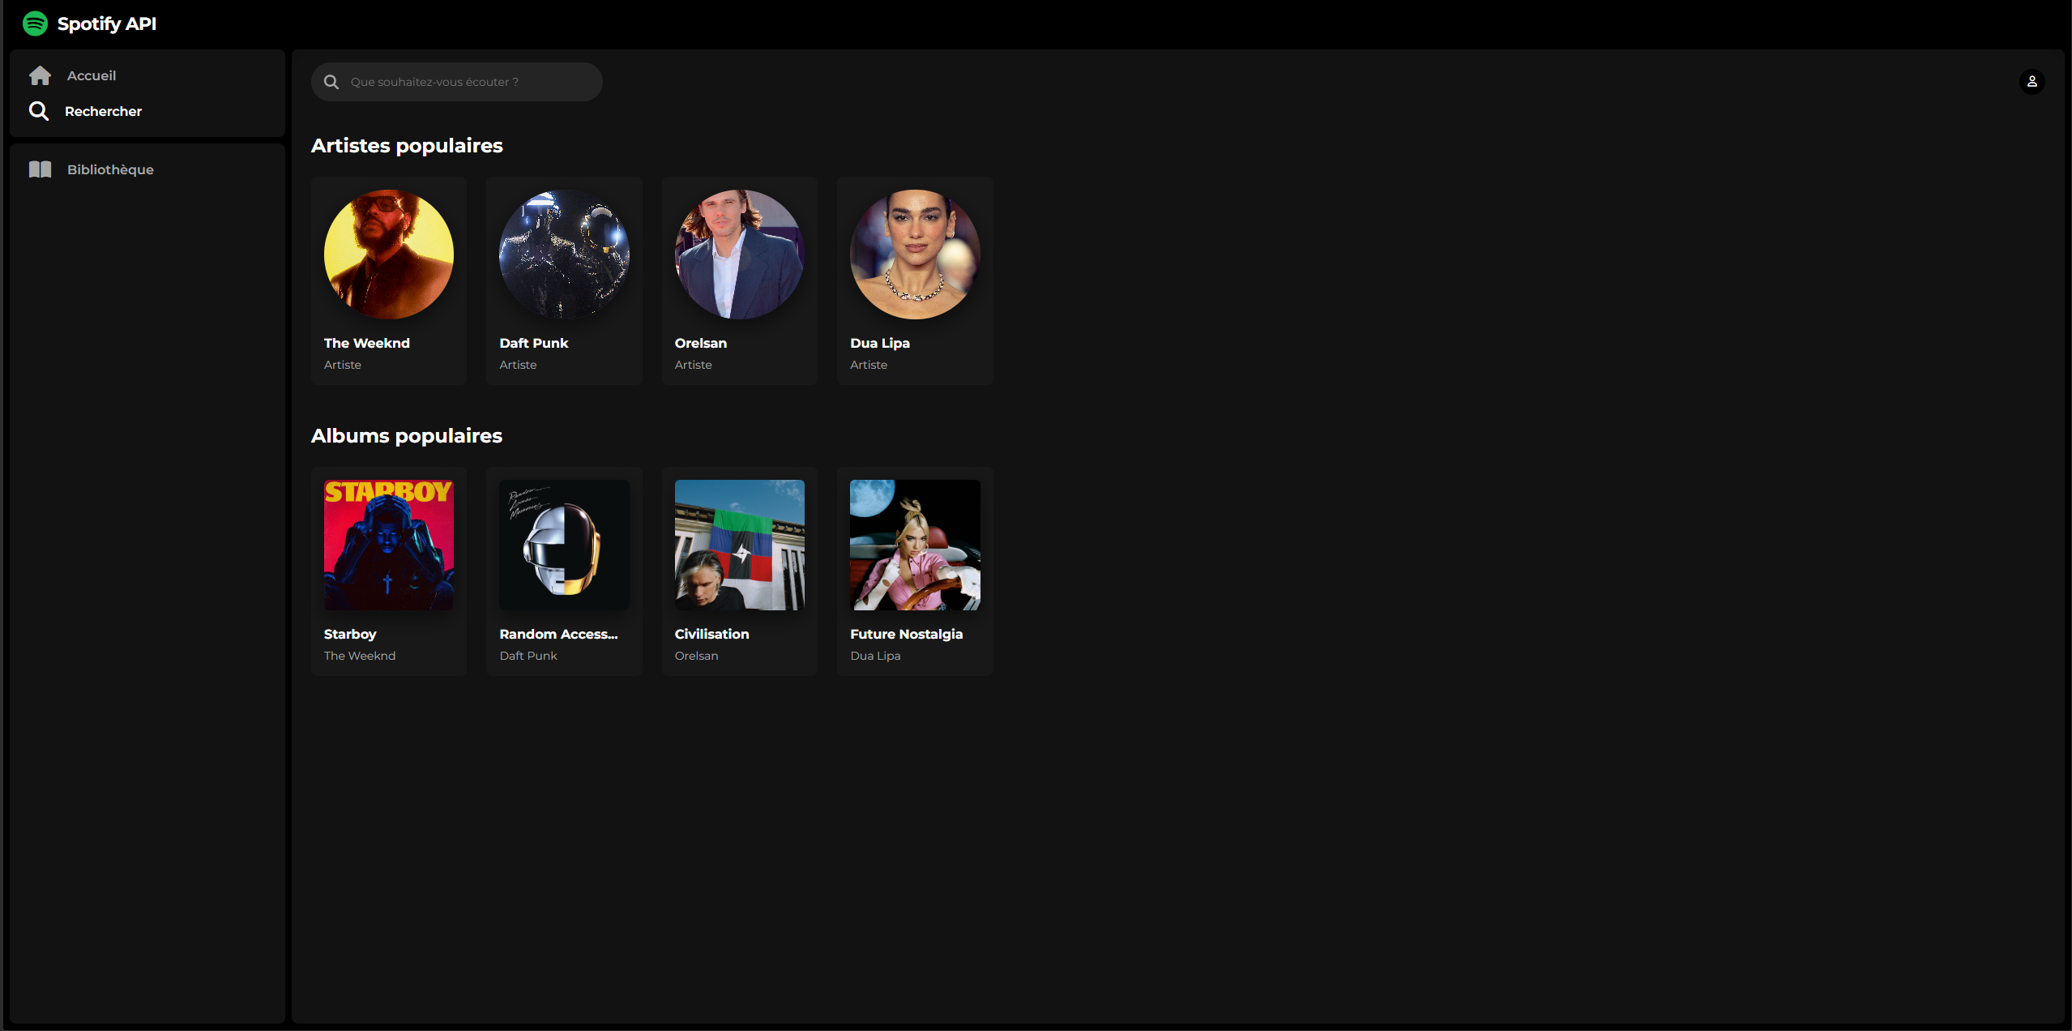2072x1031 pixels.
Task: Click the 'Artistes populaires' heading
Action: [x=407, y=146]
